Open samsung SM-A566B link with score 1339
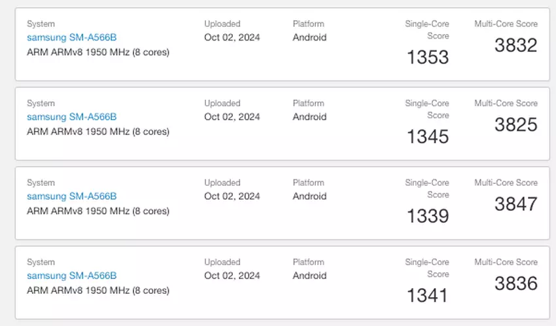Viewport: 556px width, 326px height. pos(71,196)
